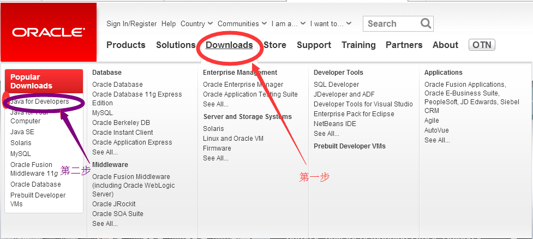
Task: Open Oracle Database under Database section
Action: pyautogui.click(x=118, y=85)
